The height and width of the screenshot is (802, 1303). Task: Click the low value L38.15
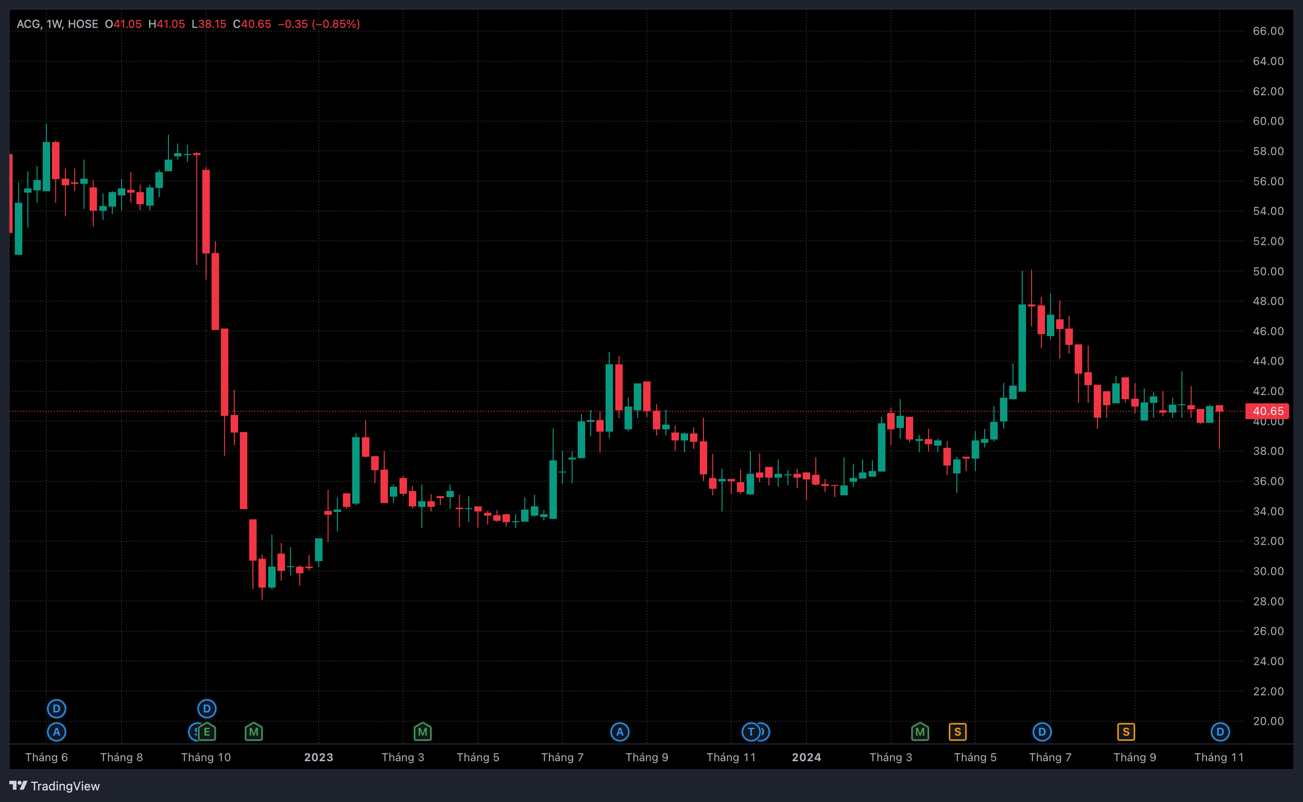208,24
